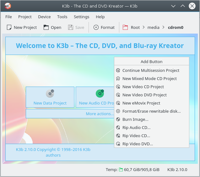Click the Open folder toolbar icon

point(46,28)
